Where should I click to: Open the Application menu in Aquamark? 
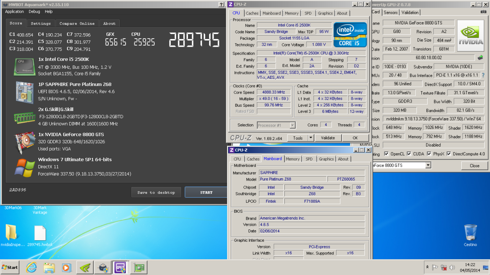pos(15,12)
